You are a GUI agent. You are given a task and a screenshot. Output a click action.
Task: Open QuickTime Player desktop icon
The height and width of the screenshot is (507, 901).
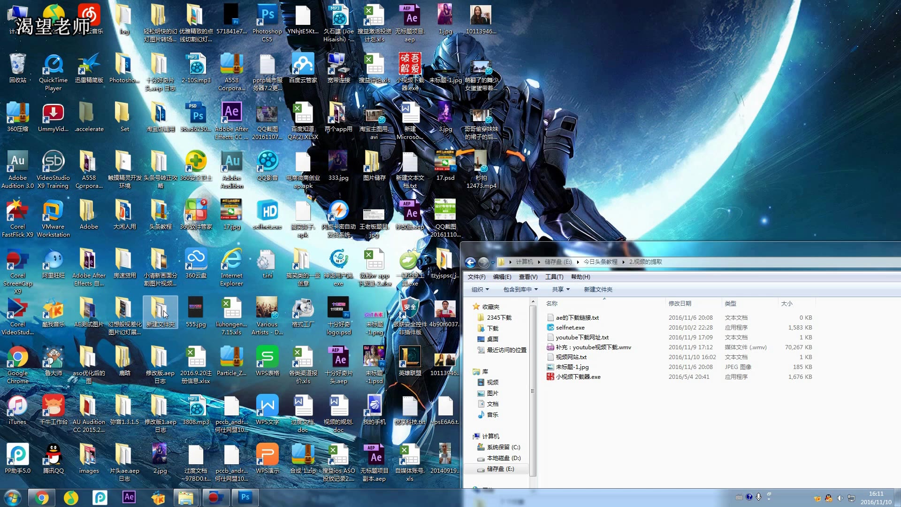click(x=53, y=71)
